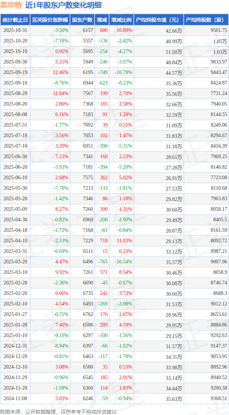Click the 股东户数 column header
The width and height of the screenshot is (229, 415).
click(x=82, y=20)
